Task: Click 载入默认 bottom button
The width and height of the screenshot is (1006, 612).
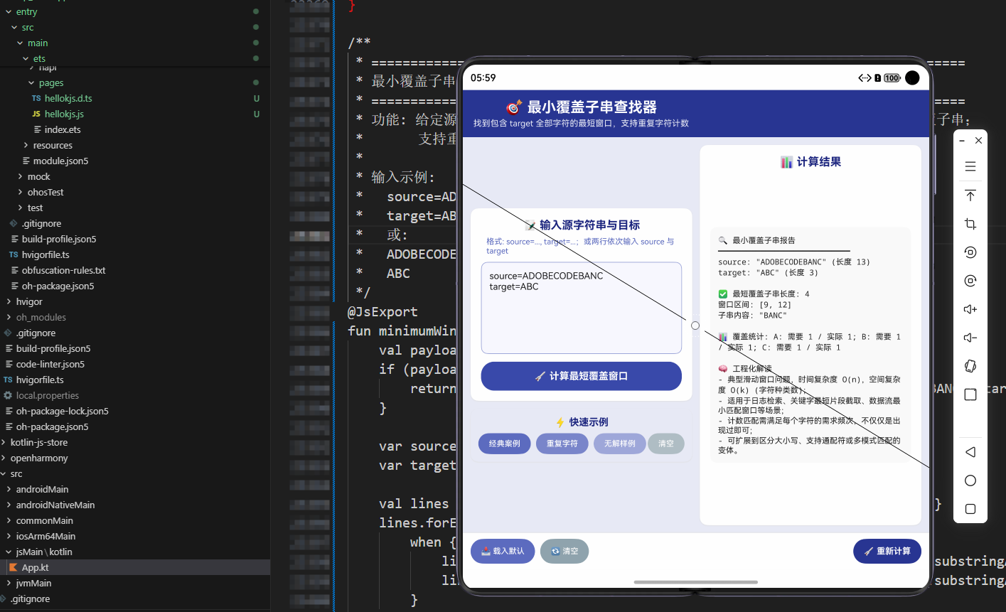Action: (503, 552)
